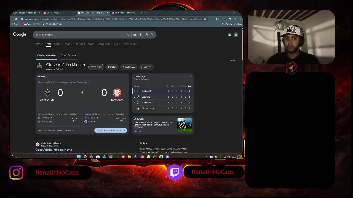Screen dimensions: 353x198
Task: Click the Atlético-MG crest in the match card
Action: click(47, 93)
